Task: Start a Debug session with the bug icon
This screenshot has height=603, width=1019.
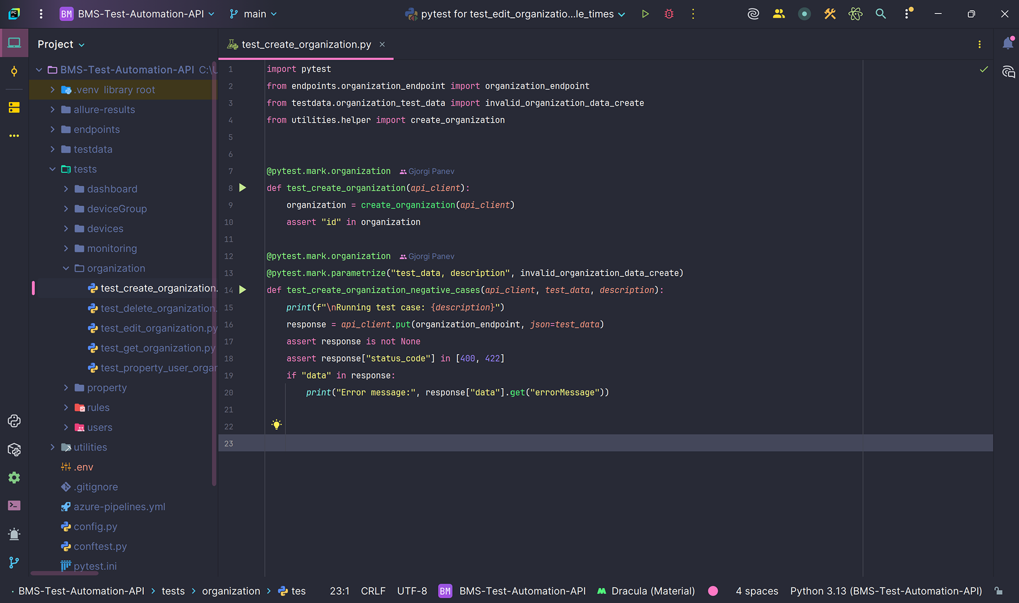Action: (669, 14)
